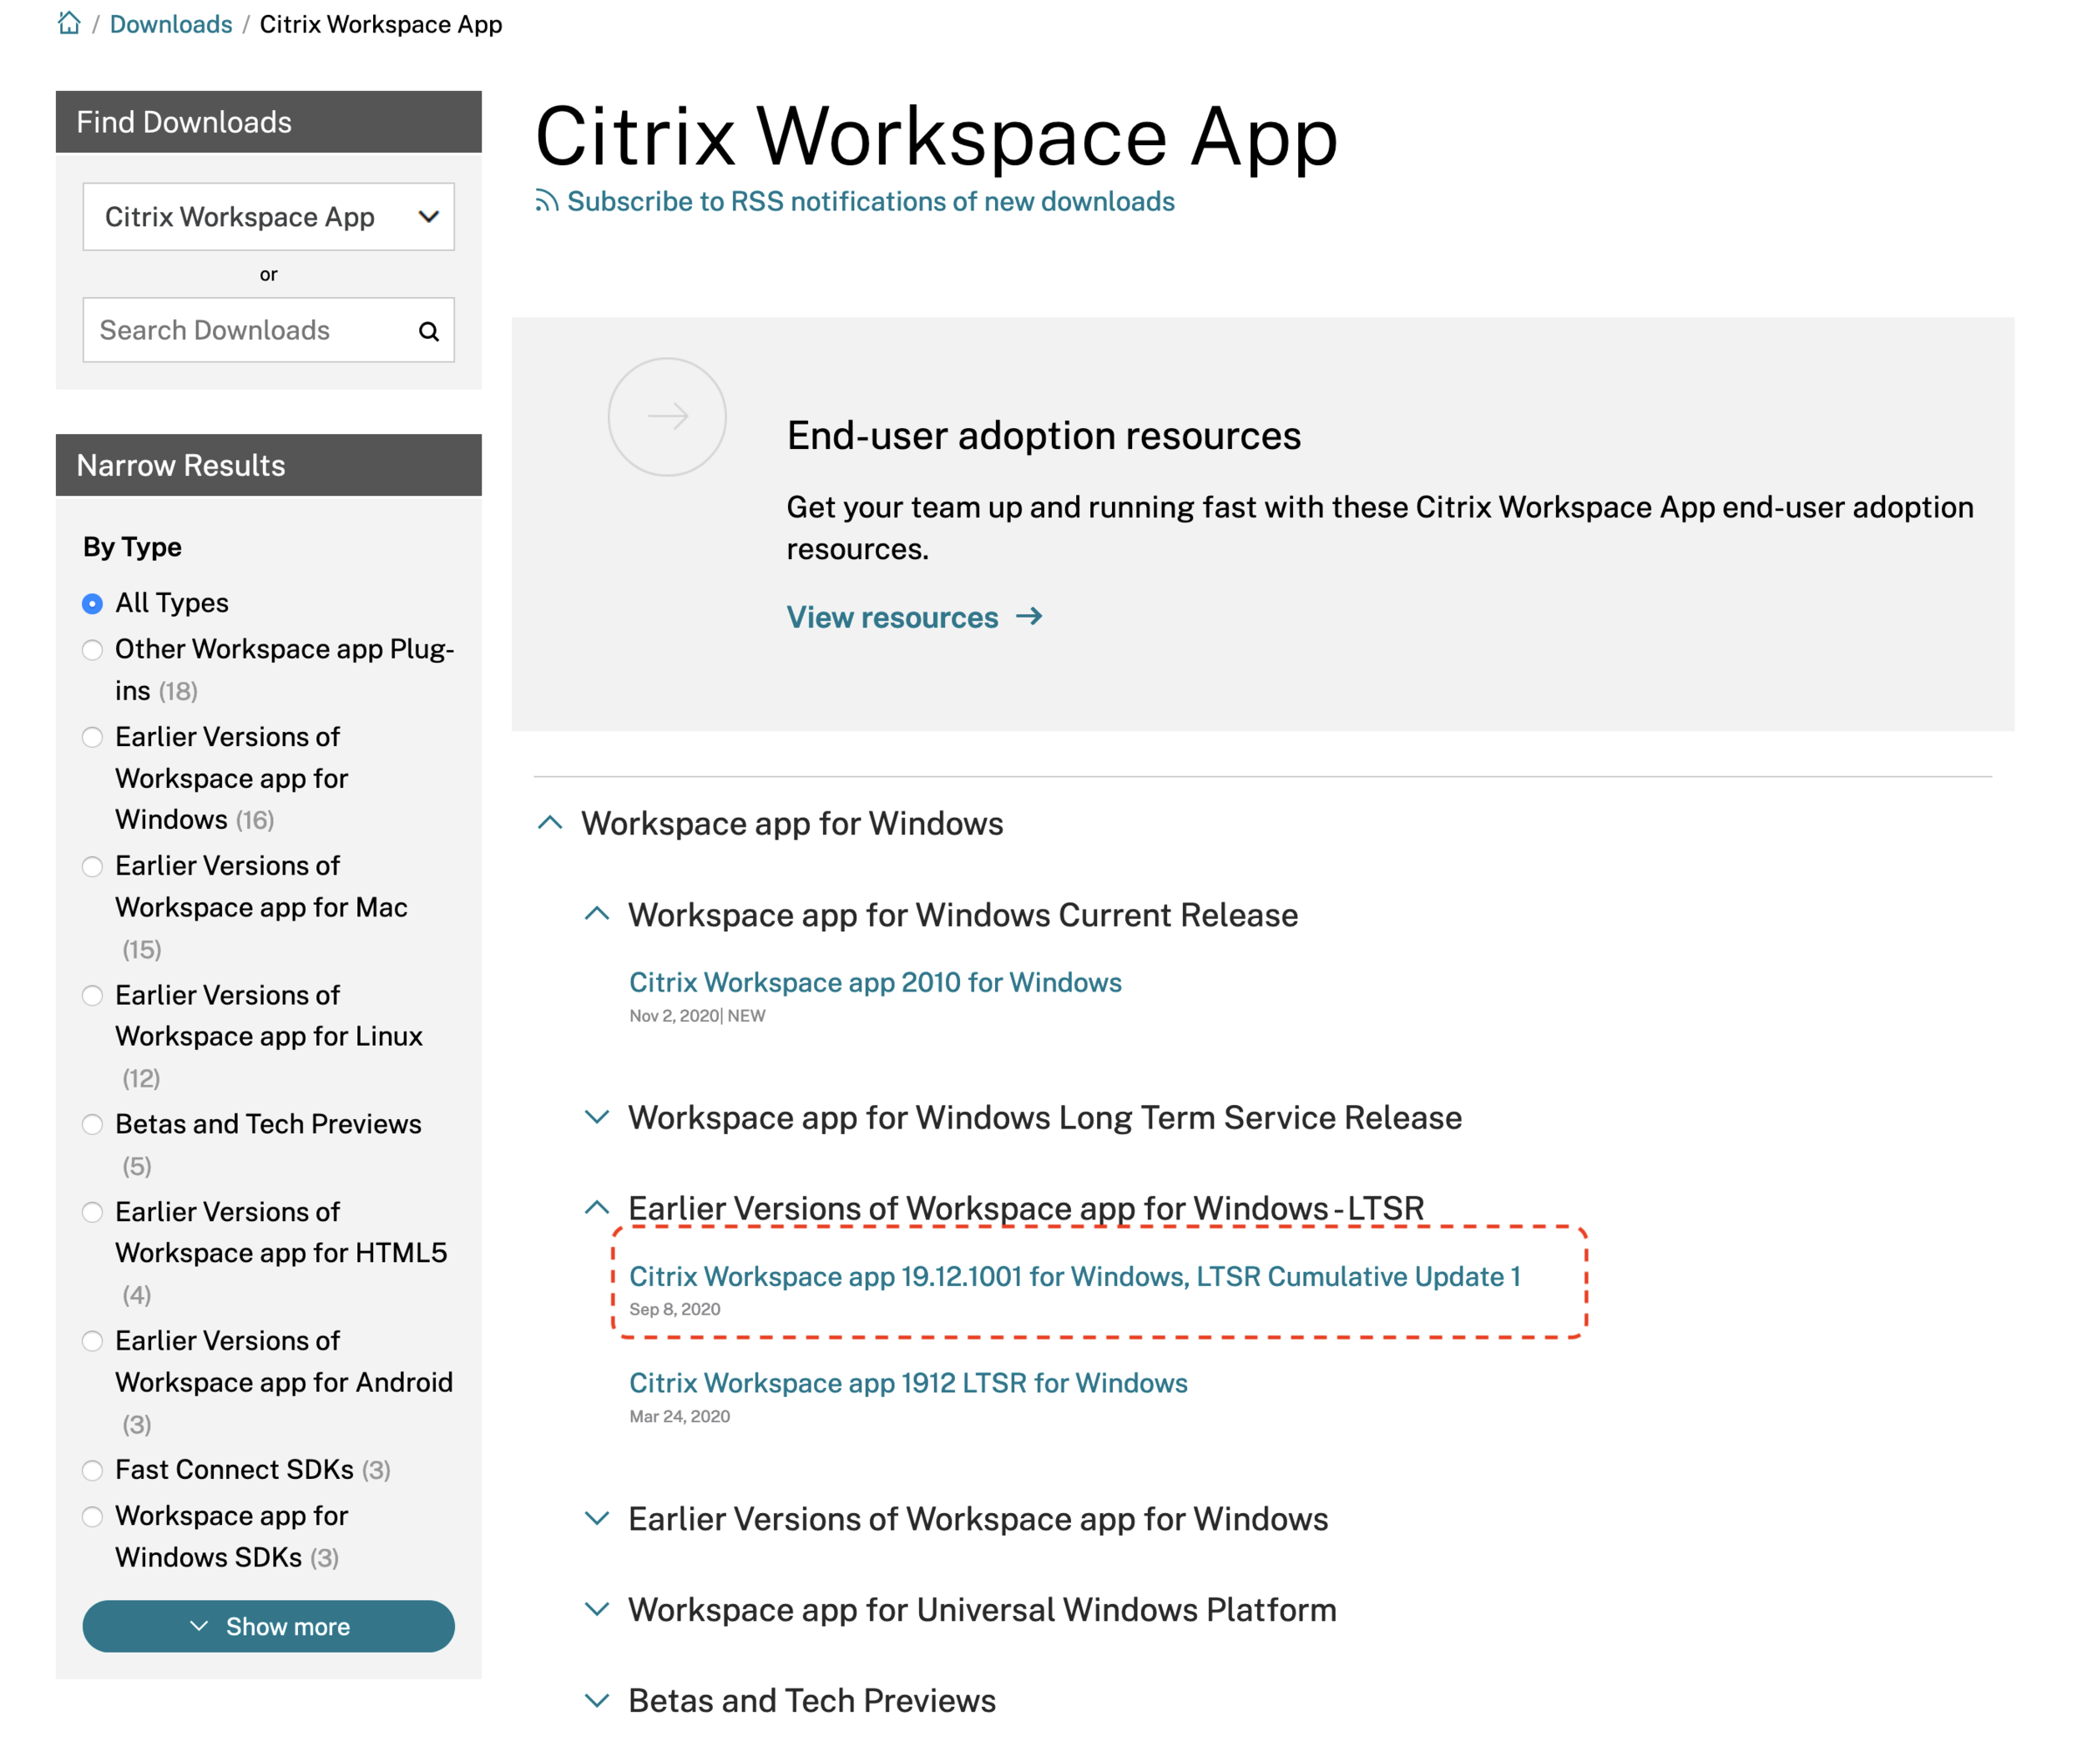
Task: Click the Citrix Workspace App page title
Action: (x=936, y=136)
